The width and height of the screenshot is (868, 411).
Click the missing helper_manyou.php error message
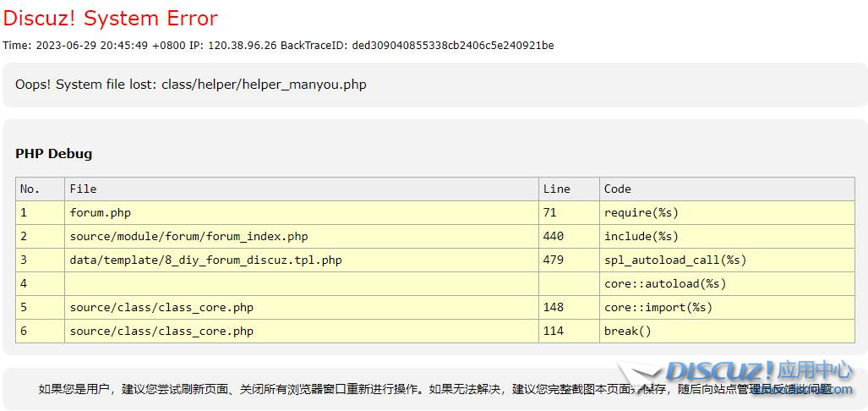191,85
